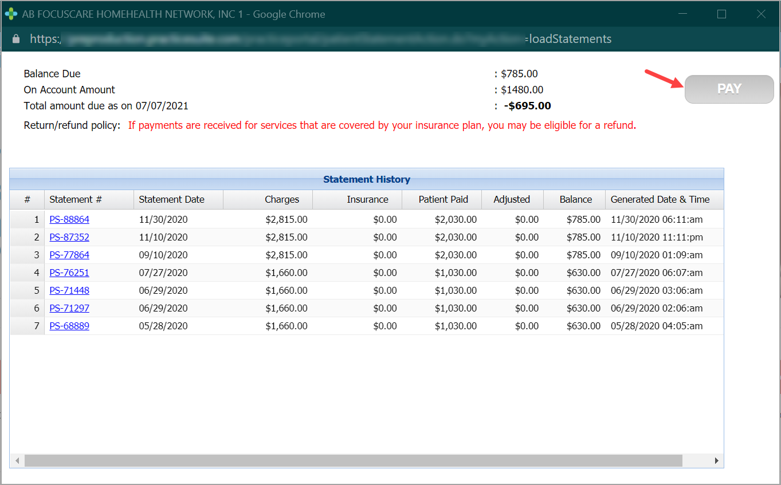
Task: Click the Balance column header
Action: [575, 199]
